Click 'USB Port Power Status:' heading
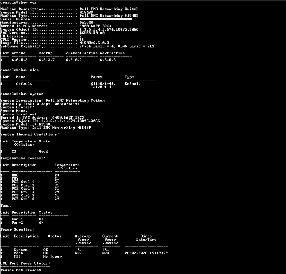 click(25, 263)
